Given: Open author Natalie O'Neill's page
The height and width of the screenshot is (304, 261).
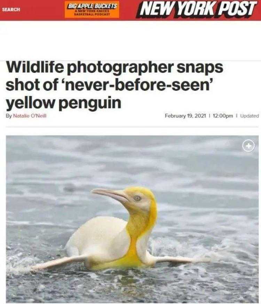Looking at the screenshot, I should pyautogui.click(x=30, y=116).
